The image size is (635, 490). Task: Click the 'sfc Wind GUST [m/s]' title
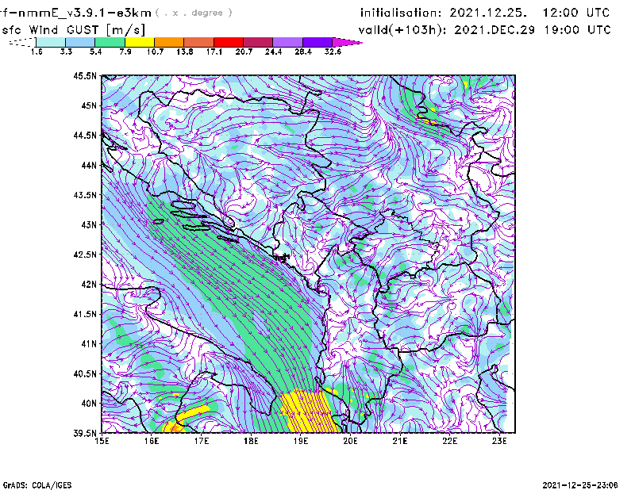point(73,30)
